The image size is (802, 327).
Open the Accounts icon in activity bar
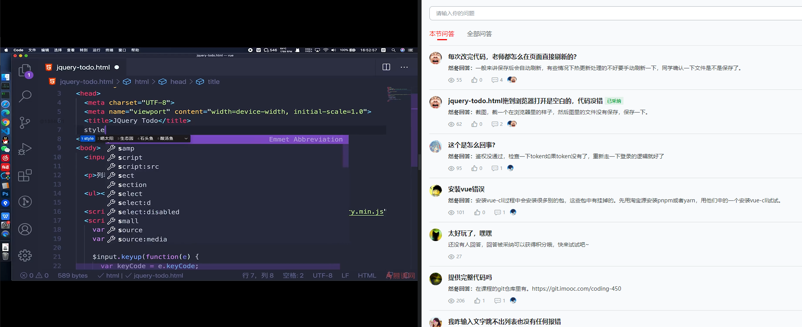(25, 229)
